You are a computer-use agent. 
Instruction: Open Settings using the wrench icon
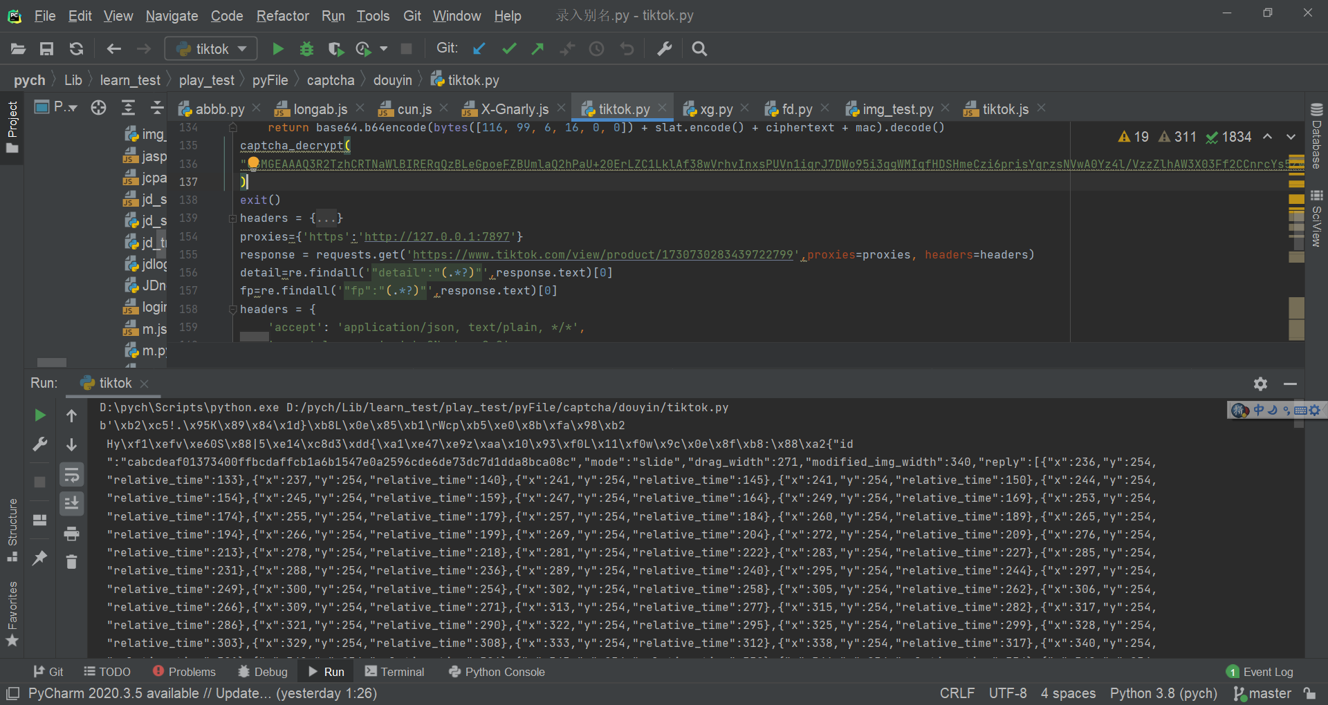[664, 48]
